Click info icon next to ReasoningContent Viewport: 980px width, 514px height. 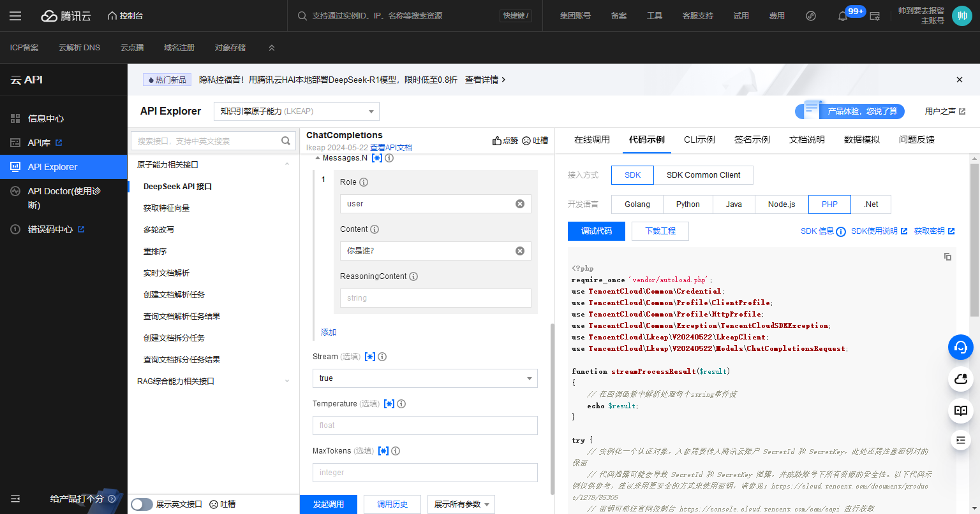tap(413, 276)
